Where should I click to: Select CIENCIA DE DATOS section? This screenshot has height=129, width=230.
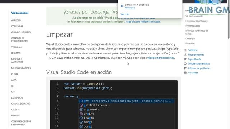(x=21, y=104)
